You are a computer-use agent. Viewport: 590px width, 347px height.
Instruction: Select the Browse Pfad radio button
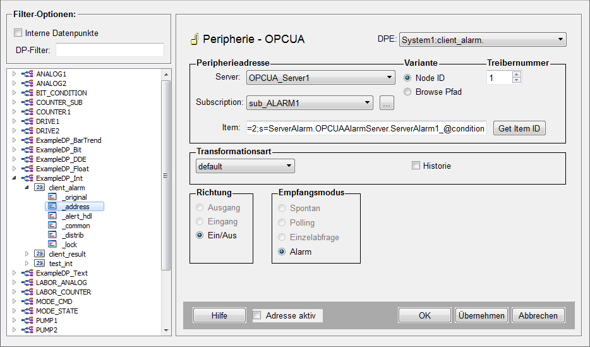(x=407, y=92)
